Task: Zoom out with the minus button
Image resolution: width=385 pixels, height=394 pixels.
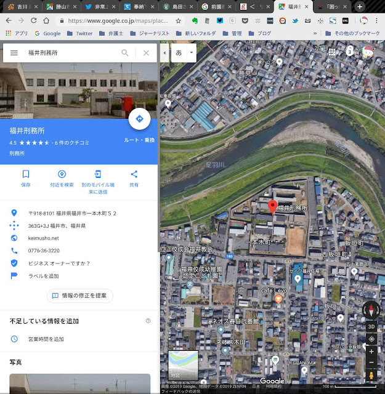Action: tap(371, 363)
